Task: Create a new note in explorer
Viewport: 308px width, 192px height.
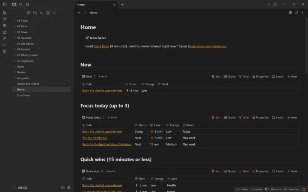Action: (29, 13)
